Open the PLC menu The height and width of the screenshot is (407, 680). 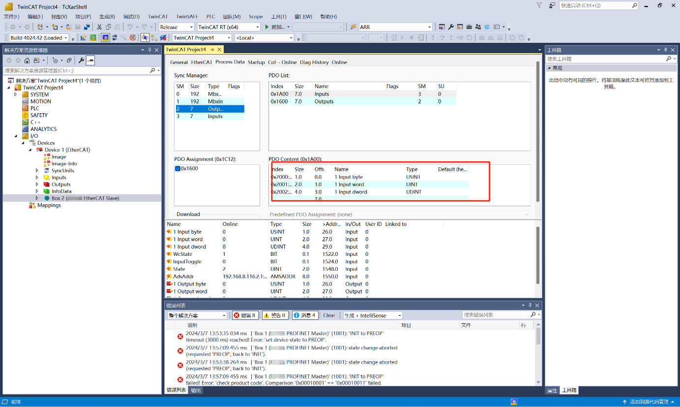click(210, 16)
